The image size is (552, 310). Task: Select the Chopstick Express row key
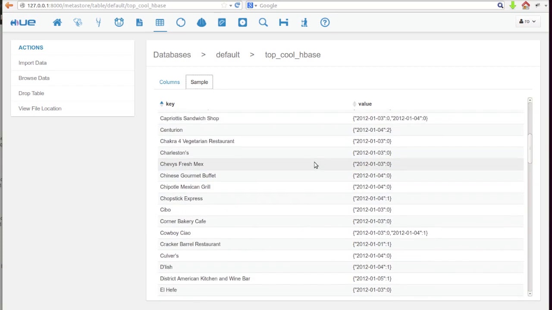tap(181, 198)
